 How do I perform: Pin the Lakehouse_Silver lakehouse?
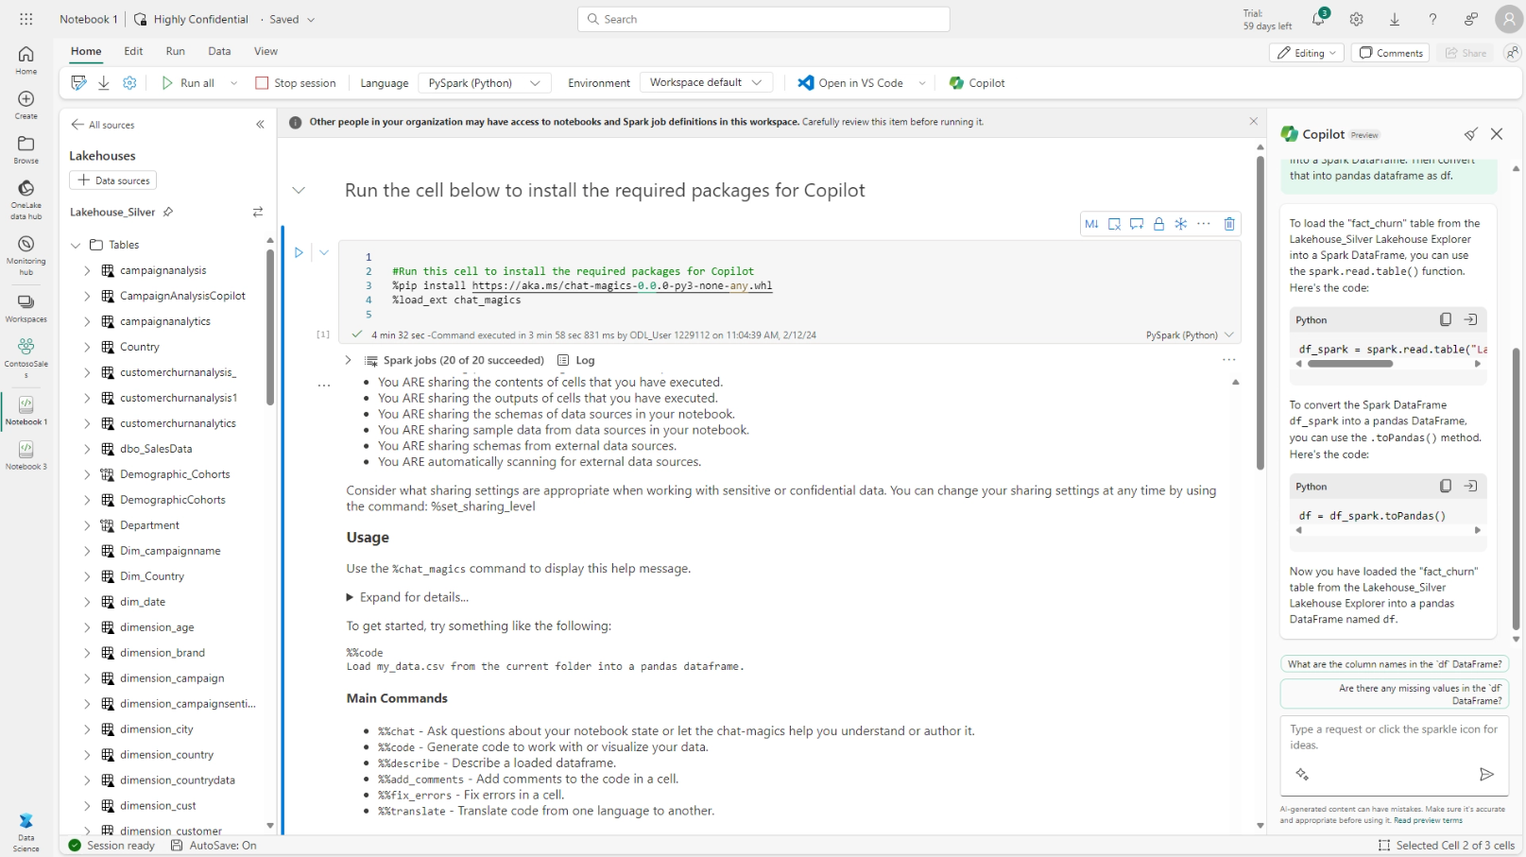point(168,212)
